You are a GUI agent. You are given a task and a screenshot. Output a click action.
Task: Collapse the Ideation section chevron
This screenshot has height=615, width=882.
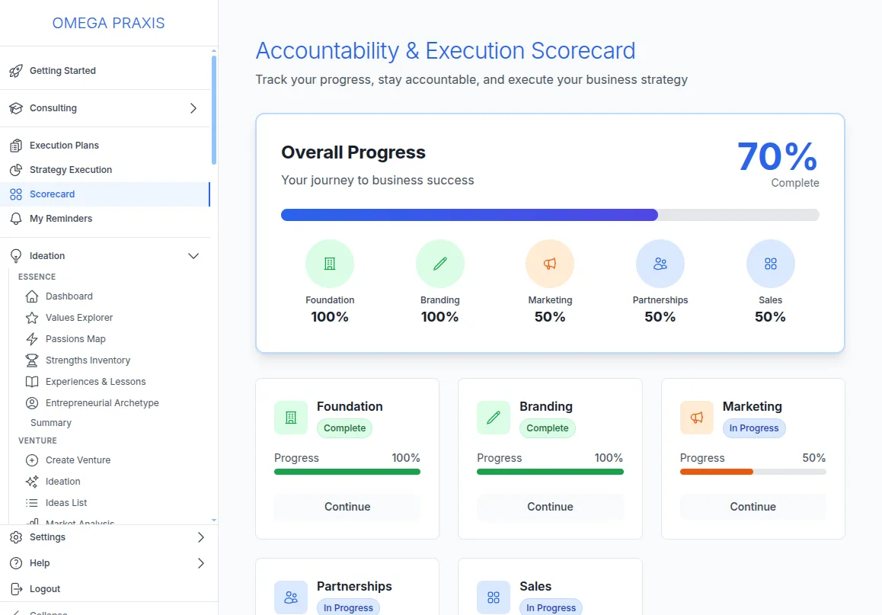(x=193, y=256)
